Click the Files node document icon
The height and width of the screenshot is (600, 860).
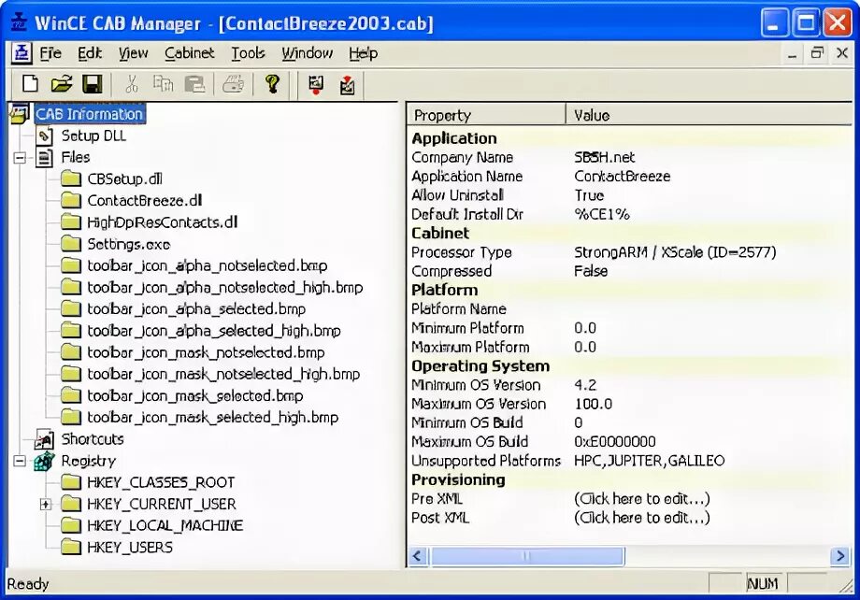pos(45,157)
